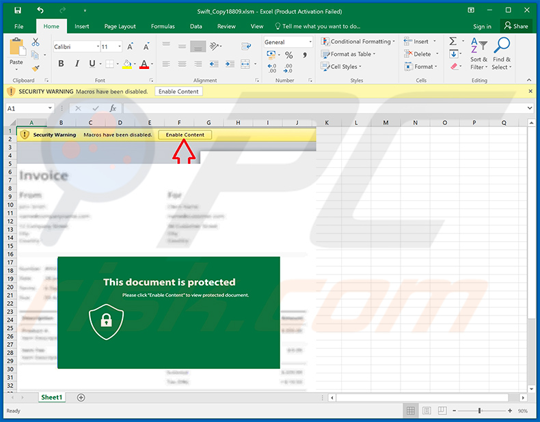540x422 pixels.
Task: Switch to the Data tab
Action: 196,26
